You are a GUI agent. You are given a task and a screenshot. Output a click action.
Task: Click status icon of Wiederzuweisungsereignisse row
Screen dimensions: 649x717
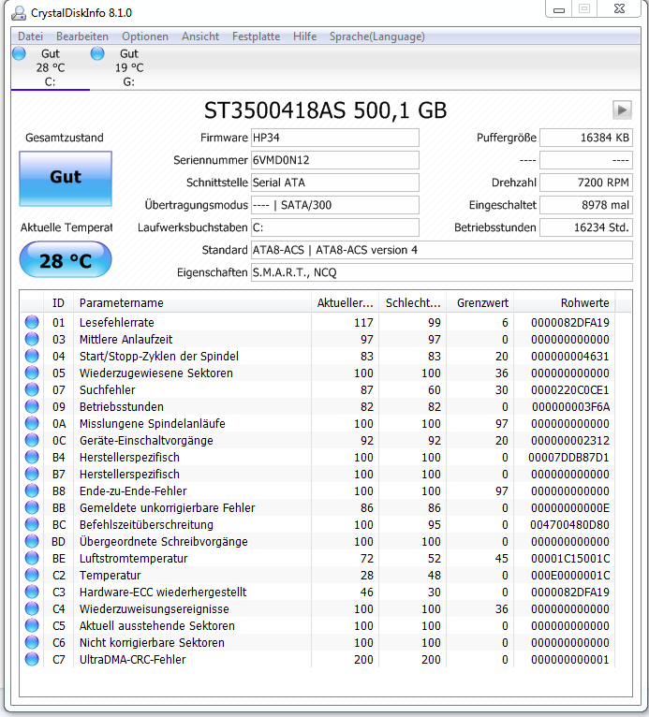(x=32, y=609)
